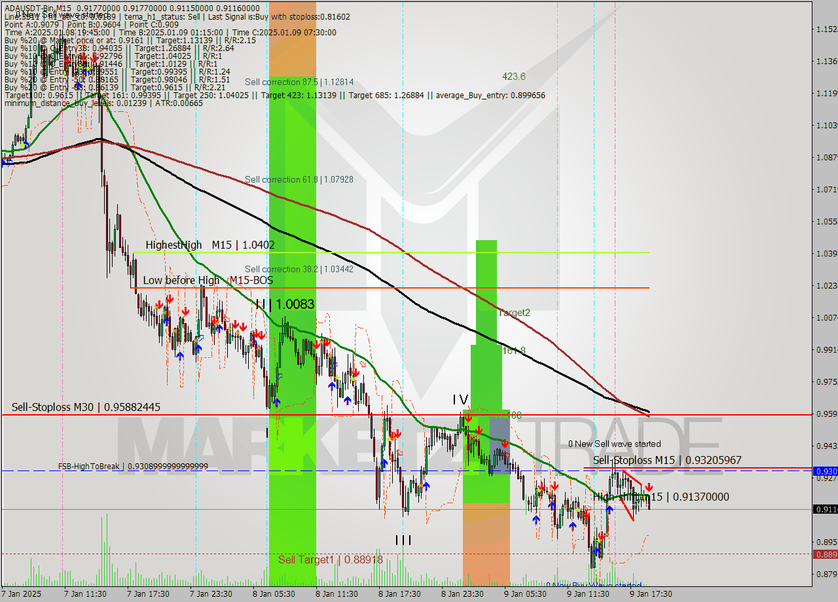Click the 'HighestHigh M15 | 1.0402' label
The width and height of the screenshot is (838, 602).
210,245
